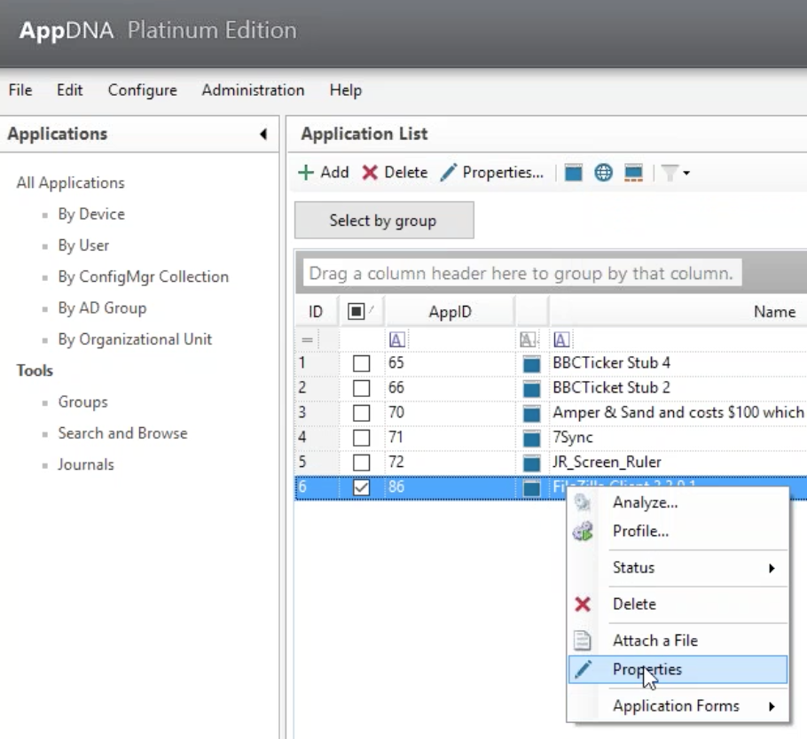This screenshot has height=739, width=807.
Task: Click the pencil Properties icon in toolbar
Action: click(450, 173)
